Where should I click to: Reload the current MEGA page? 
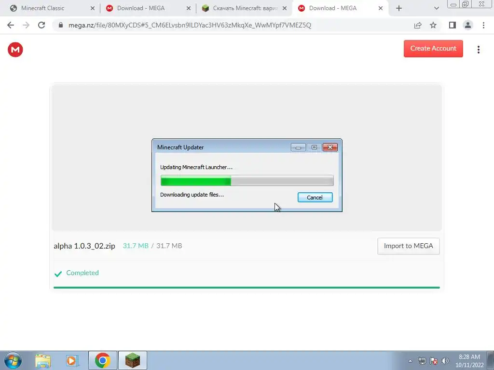41,25
